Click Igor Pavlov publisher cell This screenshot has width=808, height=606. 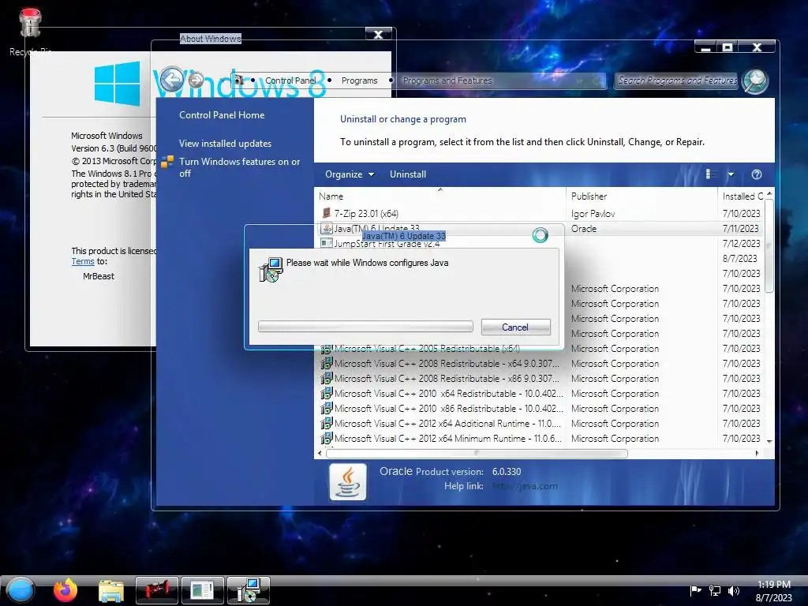pyautogui.click(x=593, y=214)
